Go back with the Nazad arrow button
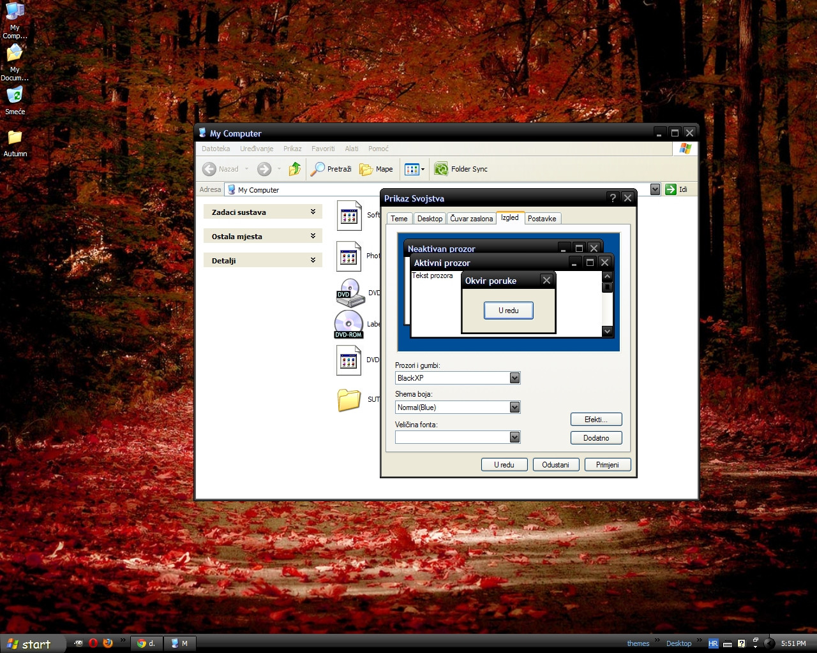This screenshot has width=817, height=653. click(x=220, y=169)
